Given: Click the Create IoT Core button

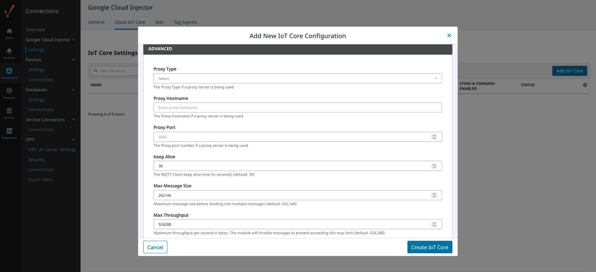Looking at the screenshot, I should 429,247.
